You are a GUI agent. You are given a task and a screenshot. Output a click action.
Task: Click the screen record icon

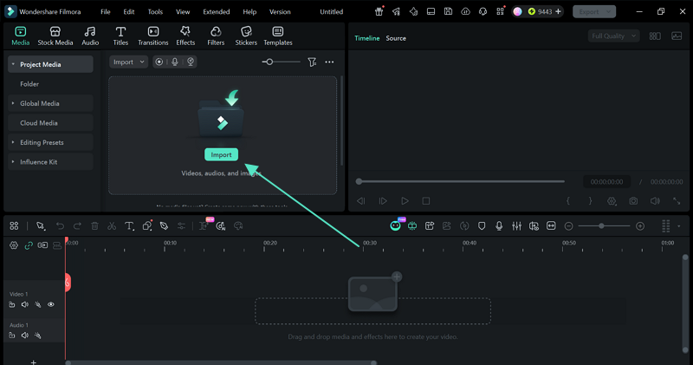point(159,62)
